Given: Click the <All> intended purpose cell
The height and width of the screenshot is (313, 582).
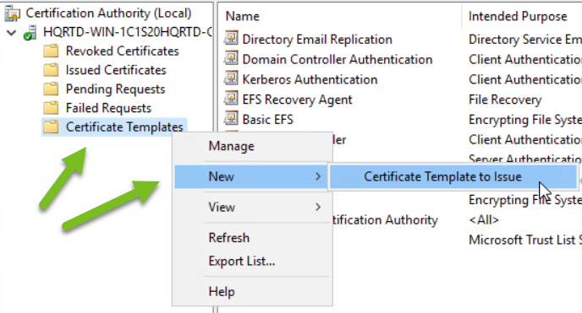Looking at the screenshot, I should (x=483, y=219).
